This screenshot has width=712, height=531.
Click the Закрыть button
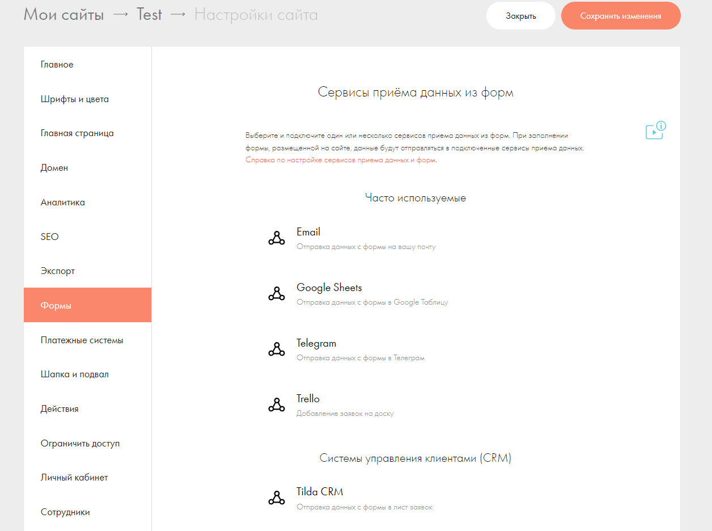[521, 16]
